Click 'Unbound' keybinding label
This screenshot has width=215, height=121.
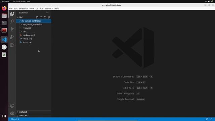coord(140,99)
